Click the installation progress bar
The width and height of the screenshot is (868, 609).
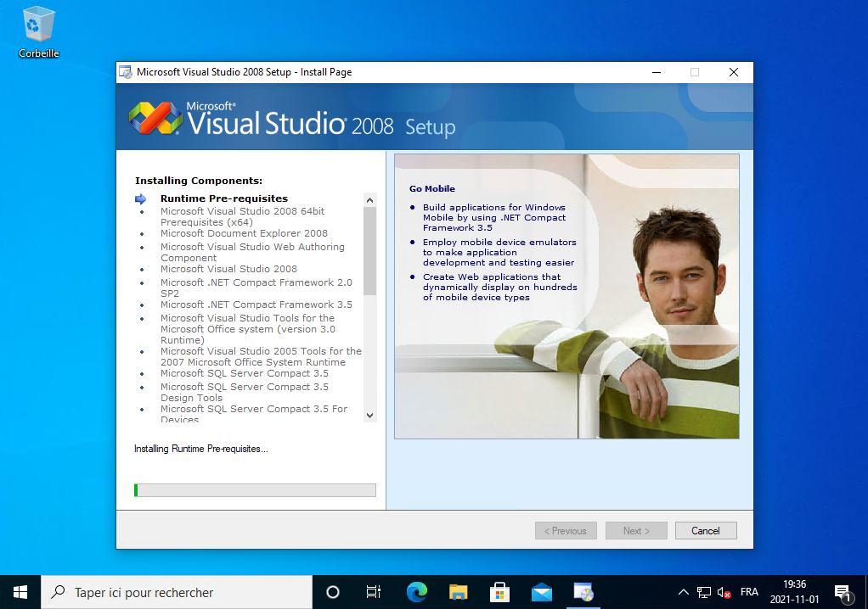(x=255, y=490)
